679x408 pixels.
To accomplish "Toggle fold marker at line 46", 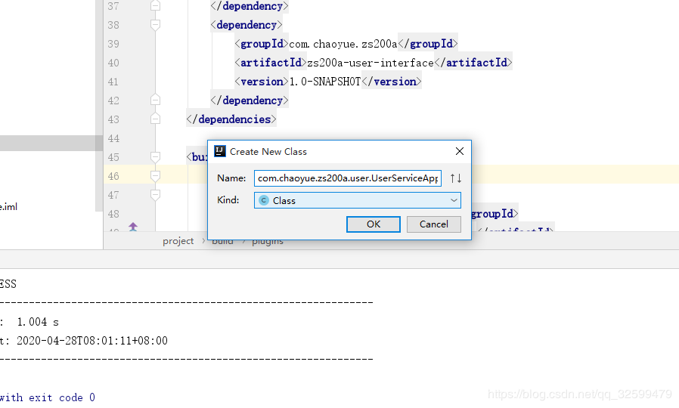I will [156, 176].
